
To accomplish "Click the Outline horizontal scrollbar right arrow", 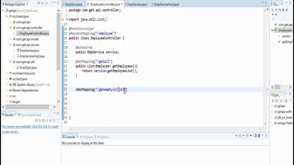I will [290, 87].
